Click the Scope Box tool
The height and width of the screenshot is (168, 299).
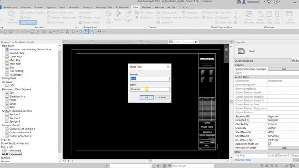tap(190, 18)
